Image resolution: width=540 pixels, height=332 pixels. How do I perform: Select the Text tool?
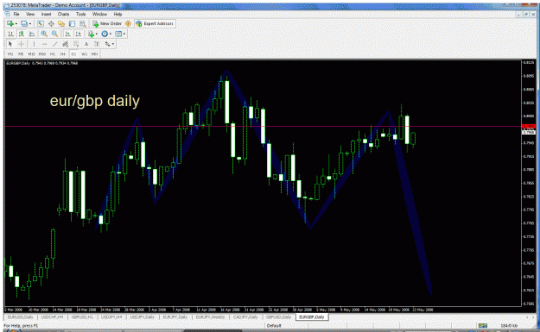pos(86,44)
